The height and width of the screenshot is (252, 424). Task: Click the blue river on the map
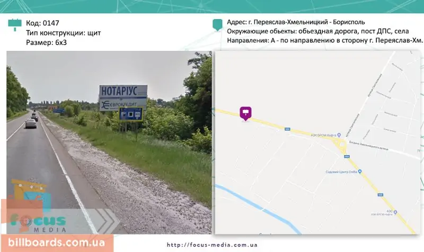point(258,209)
